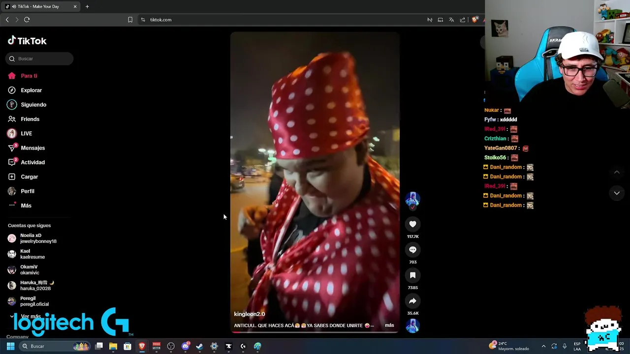630x354 pixels.
Task: Open kingleon2.0 profile link
Action: click(250, 314)
